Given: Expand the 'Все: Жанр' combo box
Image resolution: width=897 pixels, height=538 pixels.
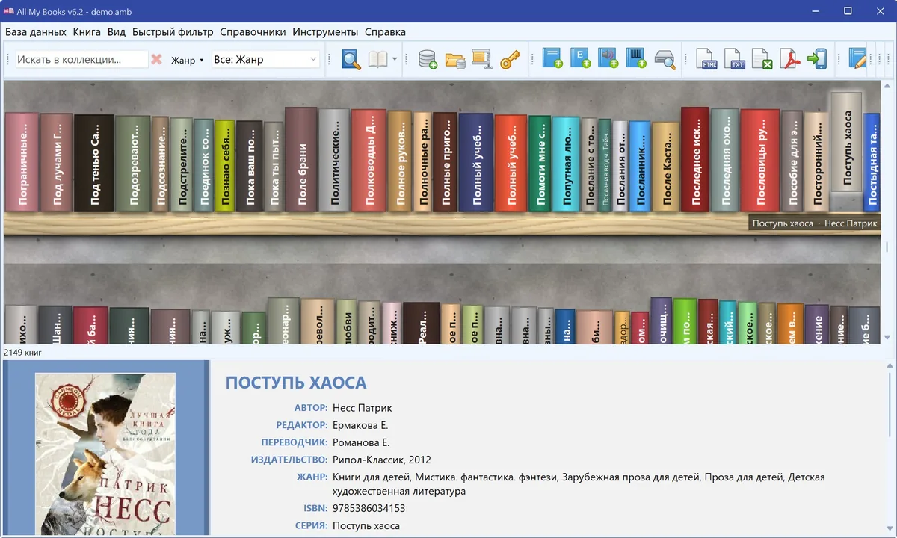Looking at the screenshot, I should click(x=266, y=59).
